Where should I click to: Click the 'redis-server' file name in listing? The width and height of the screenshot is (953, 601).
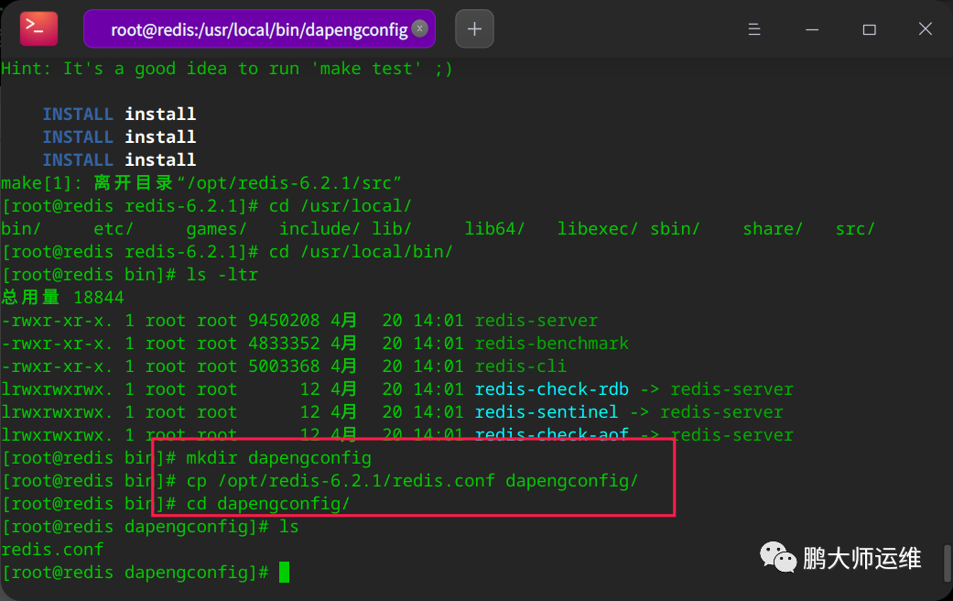(x=536, y=321)
